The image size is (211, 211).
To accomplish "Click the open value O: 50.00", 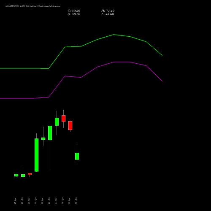I will [74, 14].
